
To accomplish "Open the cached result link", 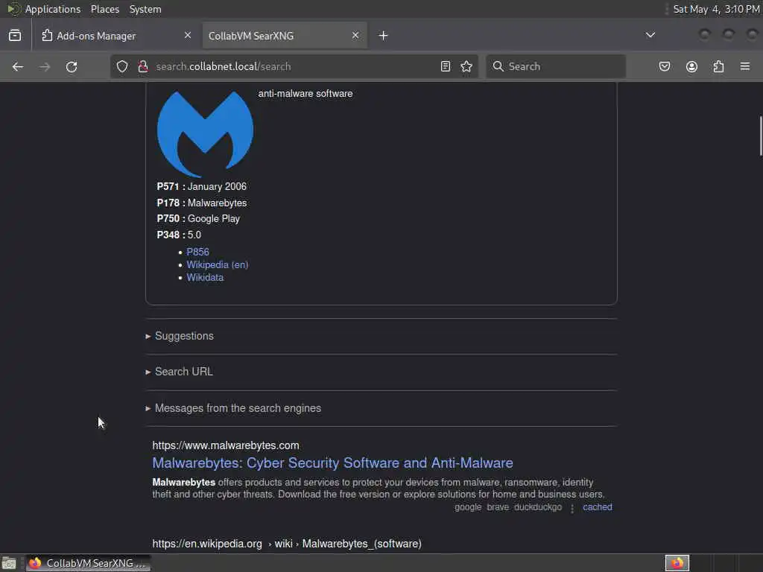I will [597, 506].
